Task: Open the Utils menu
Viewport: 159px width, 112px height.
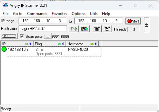Action: pyautogui.click(x=94, y=14)
